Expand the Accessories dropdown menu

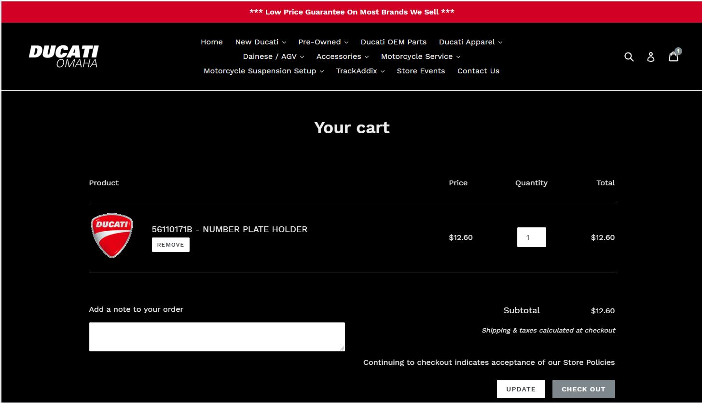[x=343, y=56]
